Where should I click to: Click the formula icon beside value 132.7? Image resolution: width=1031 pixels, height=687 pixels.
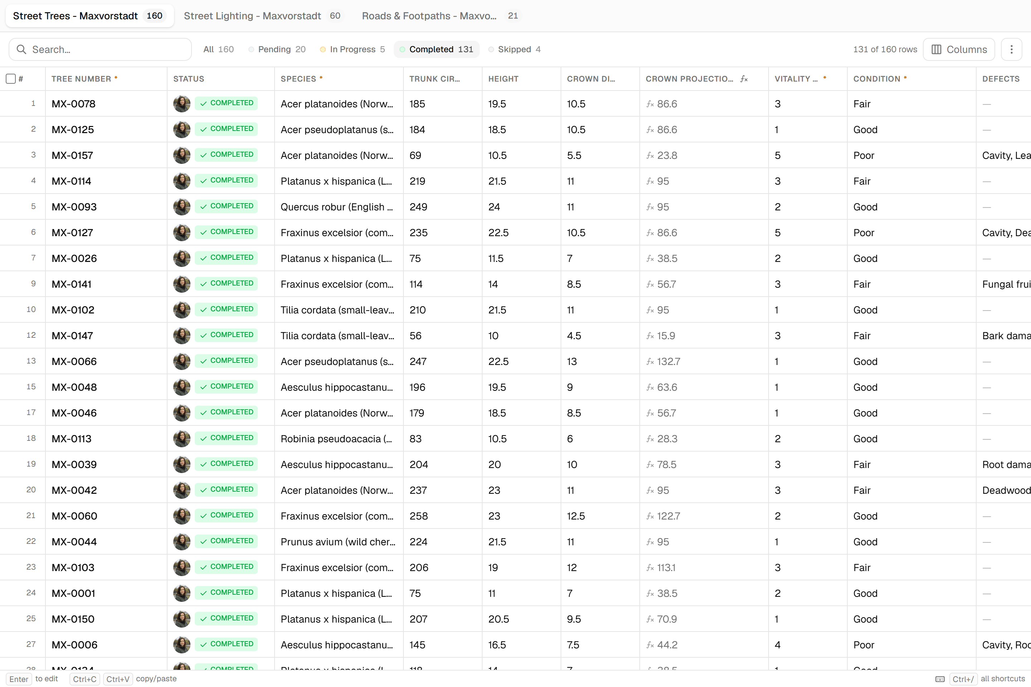coord(650,361)
